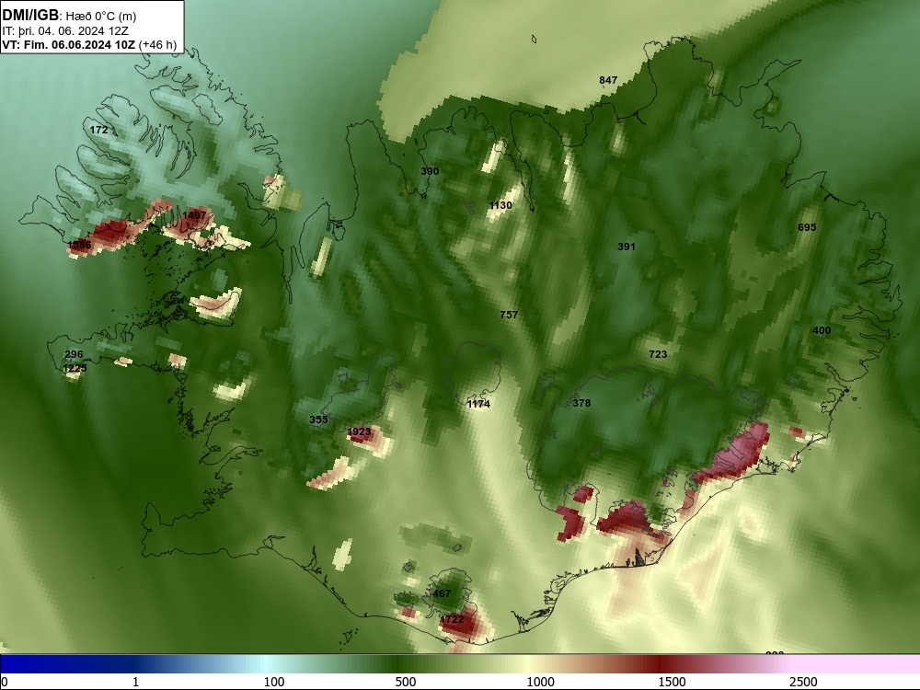The image size is (920, 690).
Task: Click the 296 map value
Action: pos(74,354)
